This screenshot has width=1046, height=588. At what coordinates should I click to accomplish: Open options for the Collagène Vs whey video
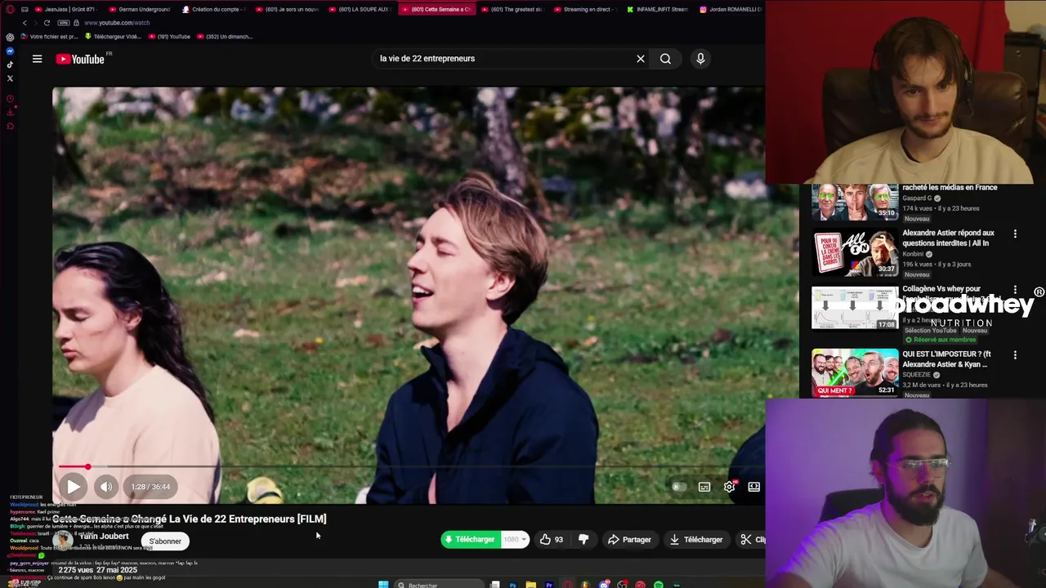1015,290
